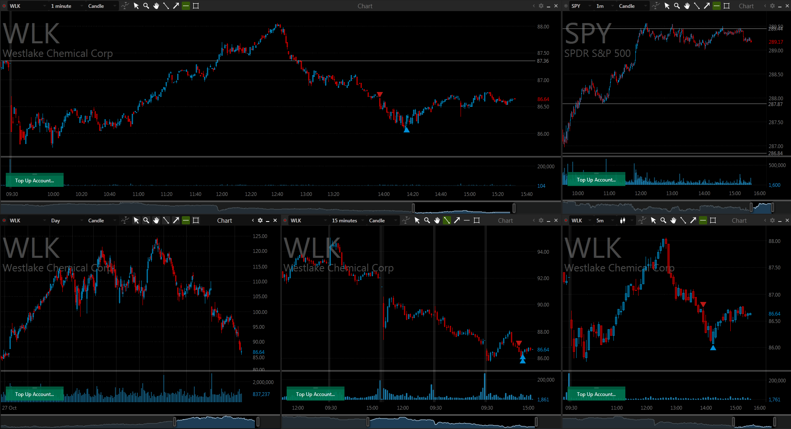
Task: Click Top Up Account in WLK 15 minutes chart
Action: coord(316,394)
